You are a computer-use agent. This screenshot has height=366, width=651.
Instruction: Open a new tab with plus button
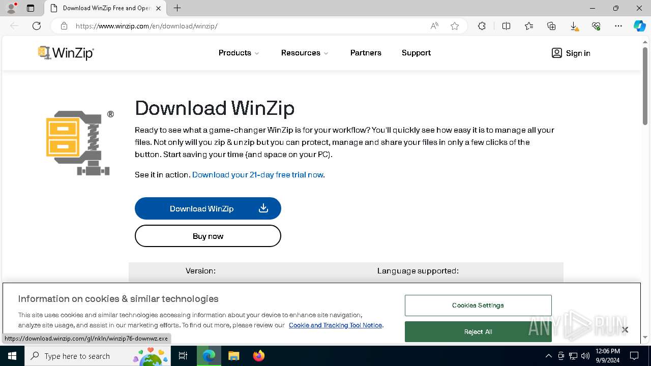[177, 8]
